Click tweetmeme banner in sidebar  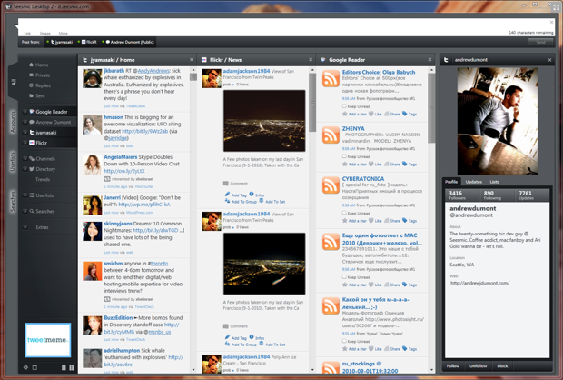[x=48, y=340]
